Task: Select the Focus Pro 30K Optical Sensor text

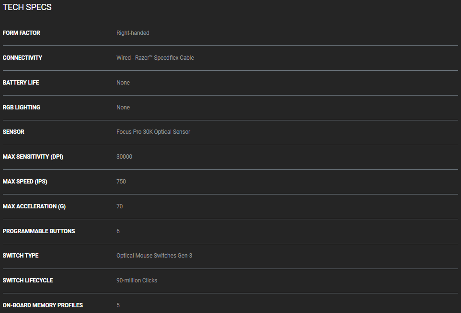Action: click(x=153, y=132)
